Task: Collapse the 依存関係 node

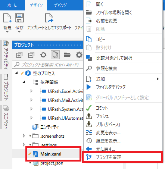Action: pos(24,82)
